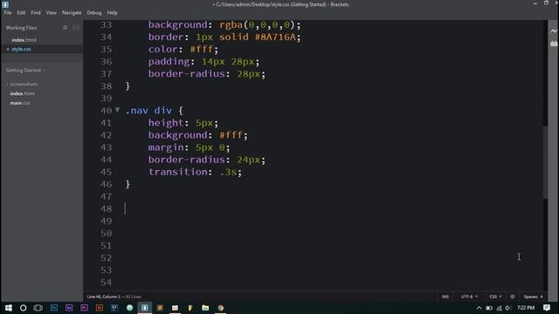Image resolution: width=559 pixels, height=314 pixels.
Task: Click the split view icon in Working Files
Action: pos(76,27)
